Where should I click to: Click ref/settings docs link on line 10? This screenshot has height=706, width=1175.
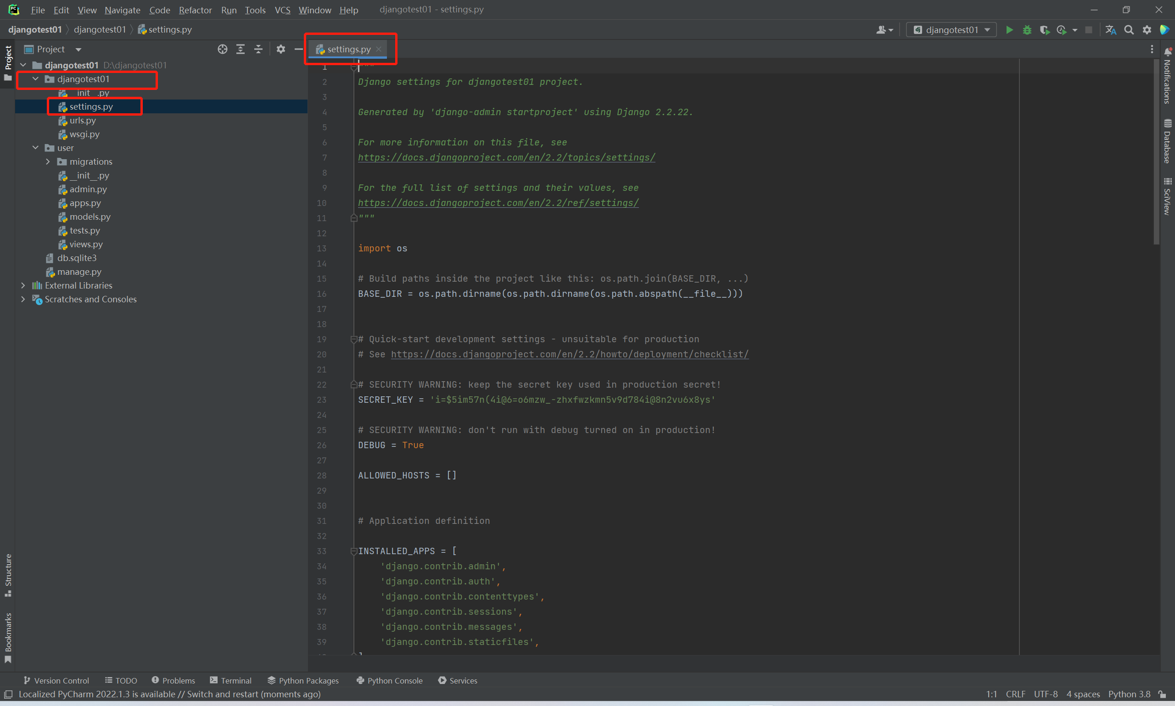point(498,203)
